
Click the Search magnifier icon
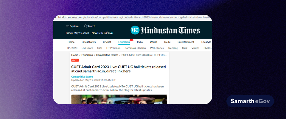click(x=85, y=26)
